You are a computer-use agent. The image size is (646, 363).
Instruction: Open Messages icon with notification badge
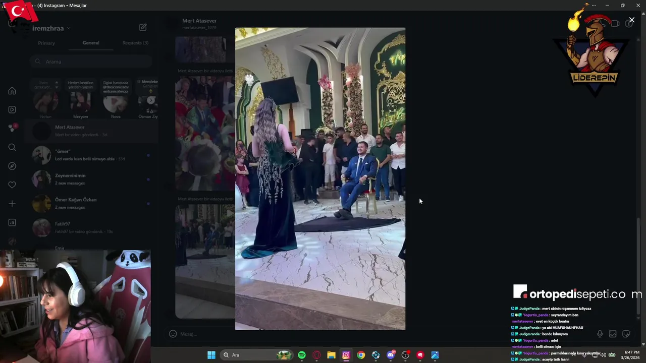point(12,128)
